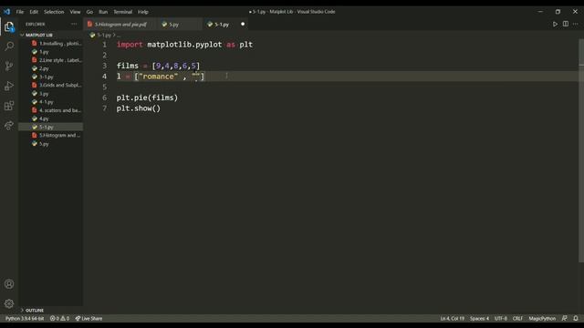Split the editor to the right
The height and width of the screenshot is (328, 584).
click(x=566, y=25)
